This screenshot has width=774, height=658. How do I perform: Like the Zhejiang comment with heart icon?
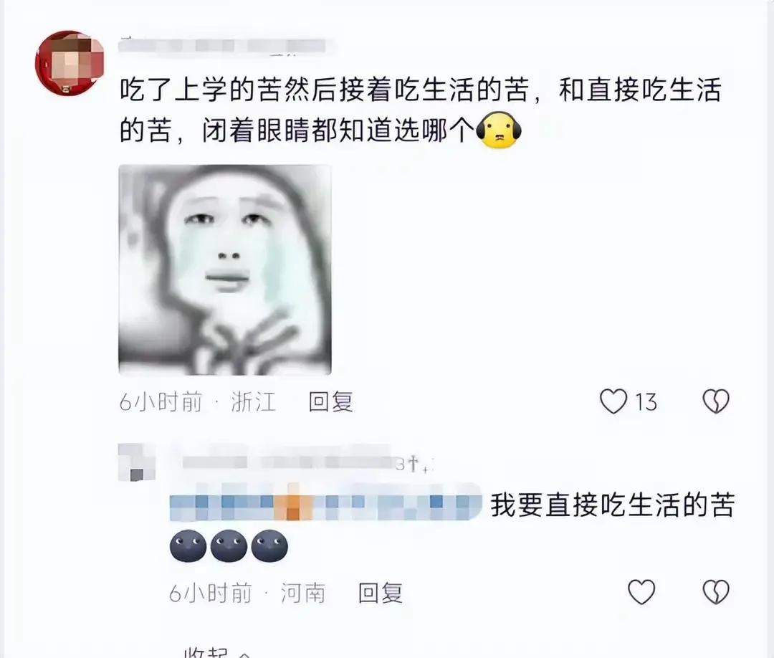[613, 401]
